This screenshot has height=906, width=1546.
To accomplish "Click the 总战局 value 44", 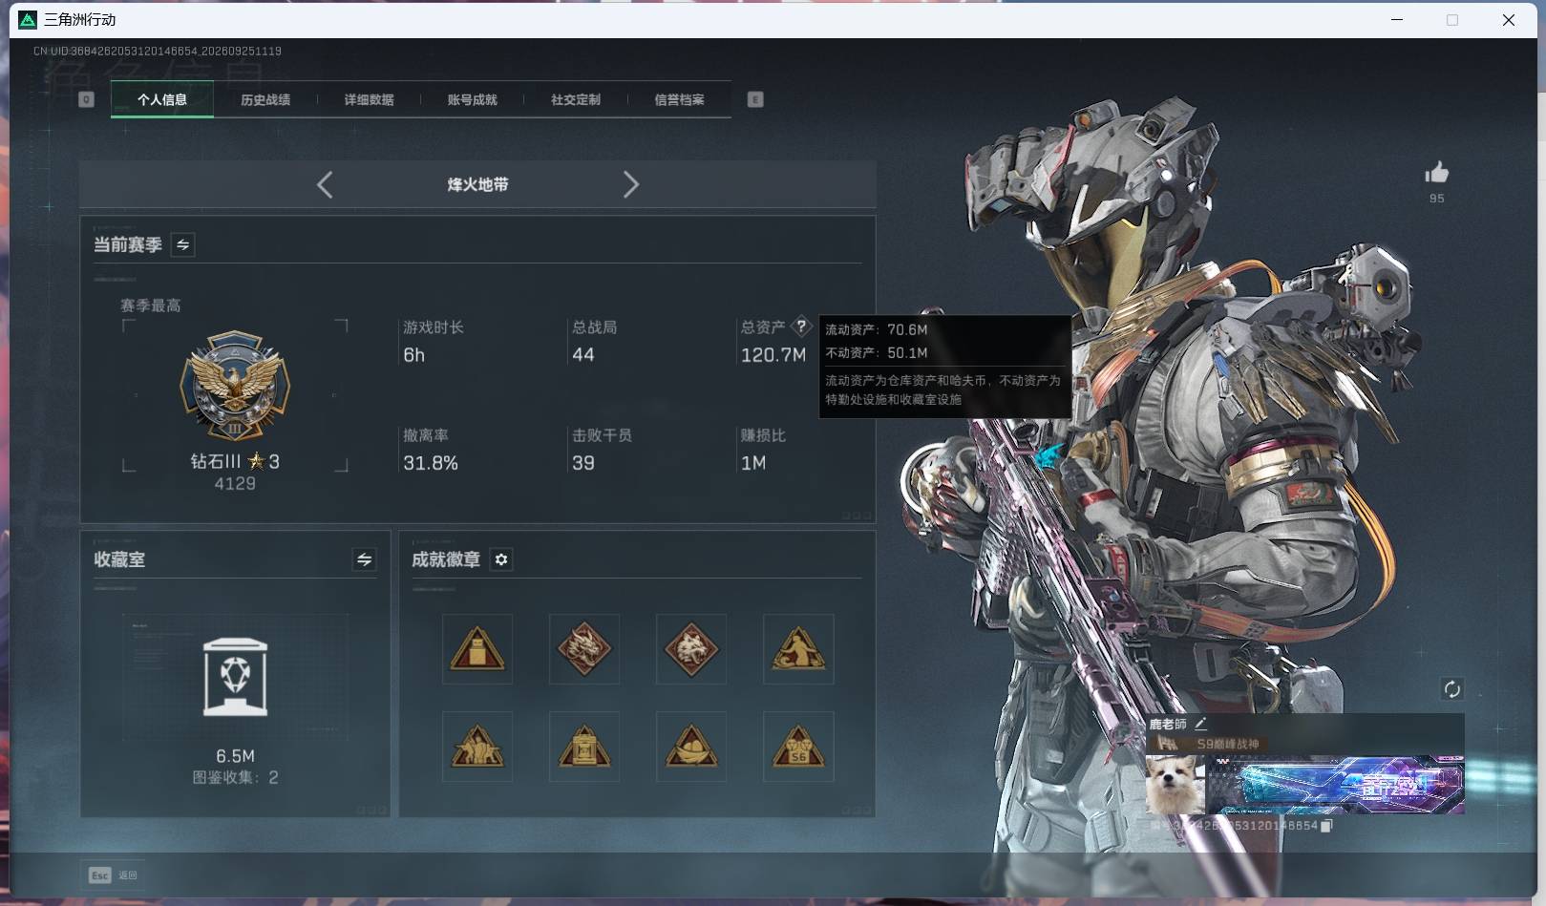I will (583, 355).
